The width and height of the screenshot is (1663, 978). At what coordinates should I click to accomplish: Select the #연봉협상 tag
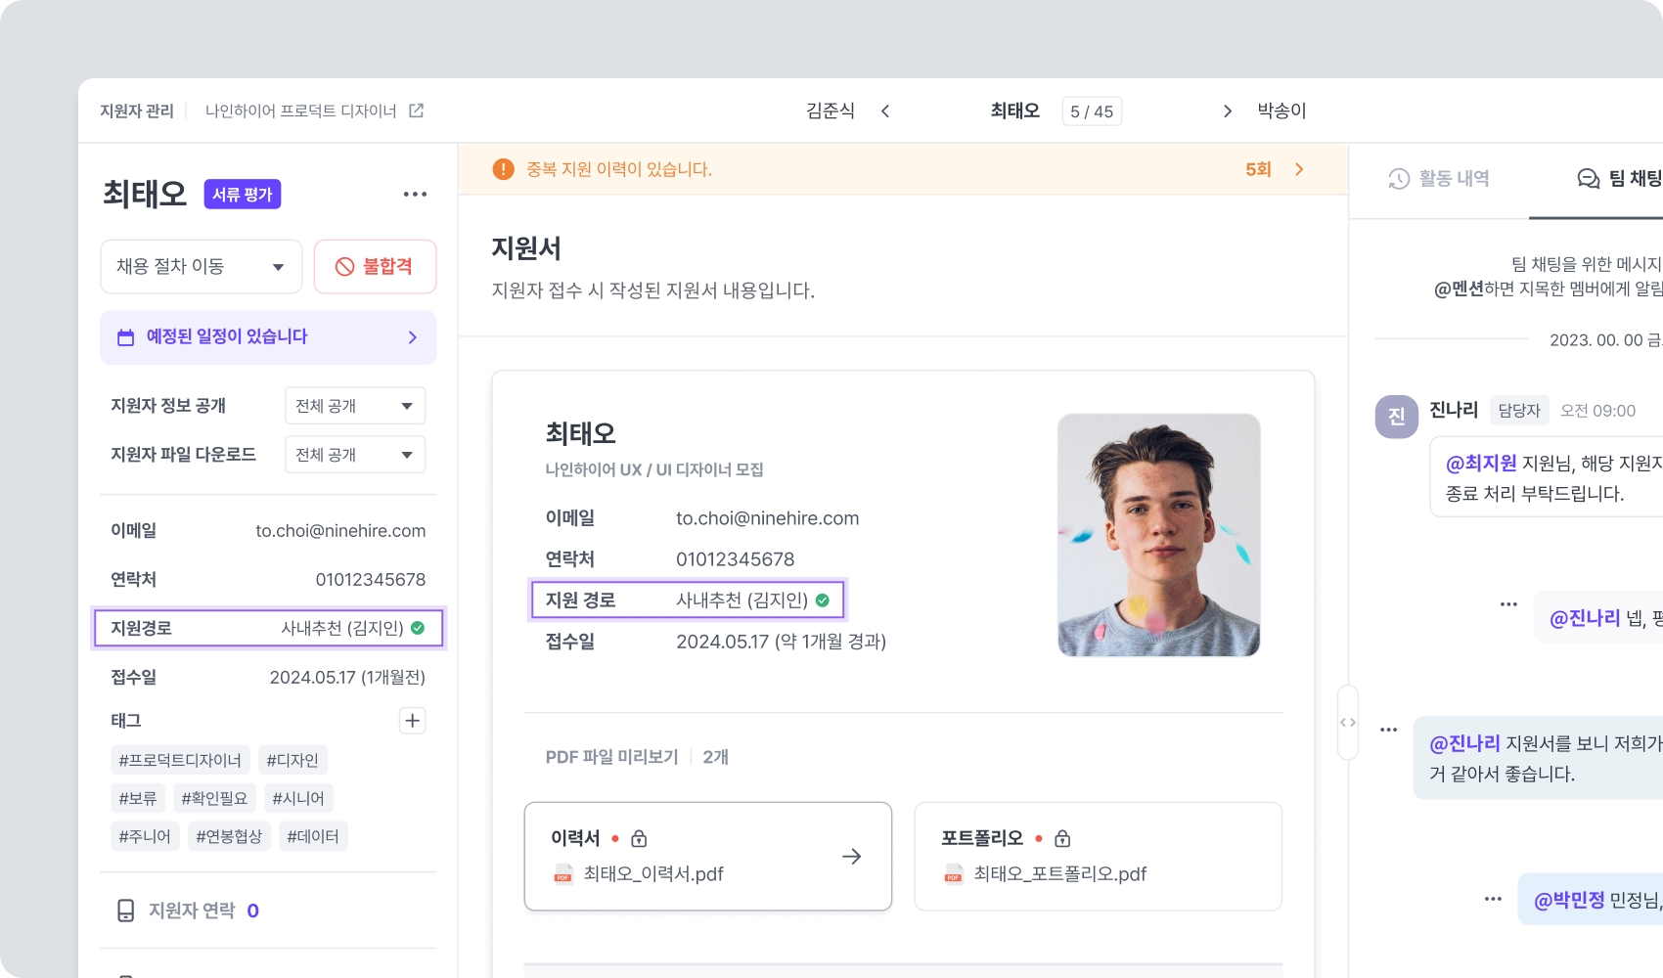(x=229, y=836)
